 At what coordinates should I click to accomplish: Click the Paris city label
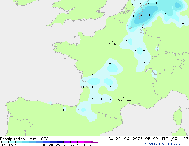[113, 44]
